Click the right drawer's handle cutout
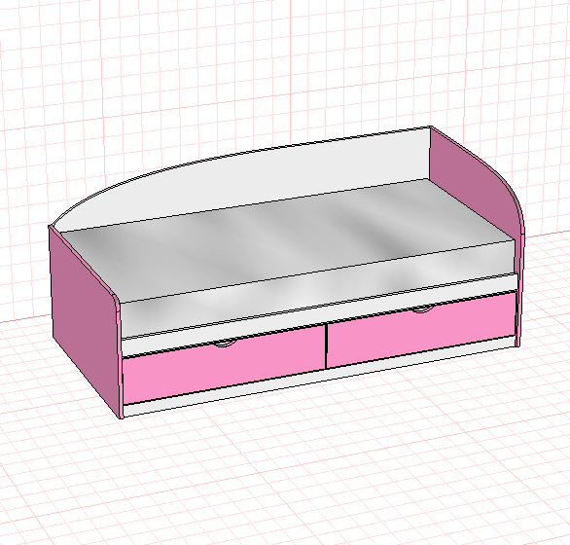Screen dimensions: 570x545 423,309
